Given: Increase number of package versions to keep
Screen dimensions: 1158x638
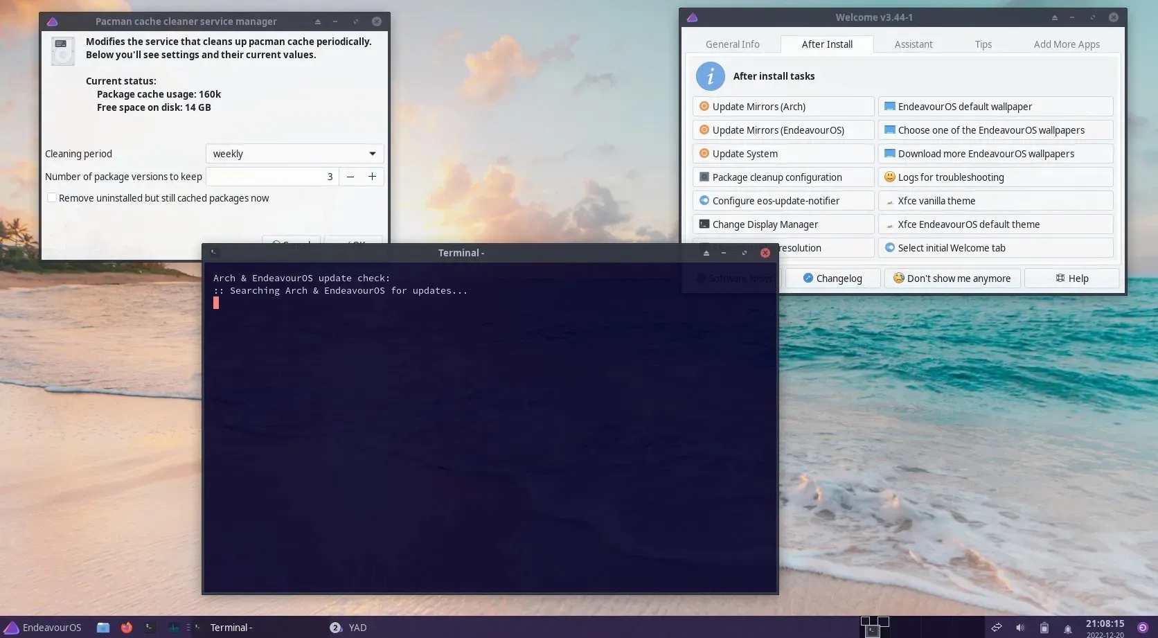Looking at the screenshot, I should pyautogui.click(x=372, y=177).
